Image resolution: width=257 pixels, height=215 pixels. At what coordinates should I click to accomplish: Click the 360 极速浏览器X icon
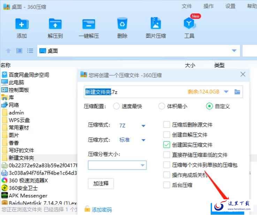tap(5, 180)
